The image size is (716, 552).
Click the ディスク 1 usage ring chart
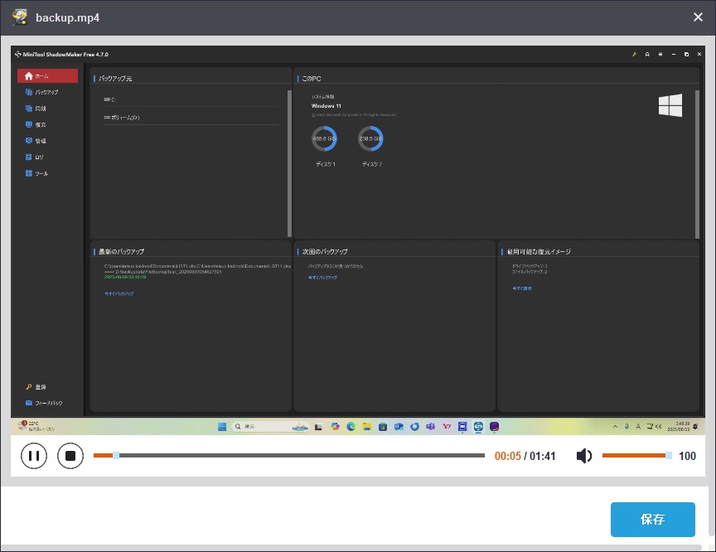pyautogui.click(x=324, y=138)
